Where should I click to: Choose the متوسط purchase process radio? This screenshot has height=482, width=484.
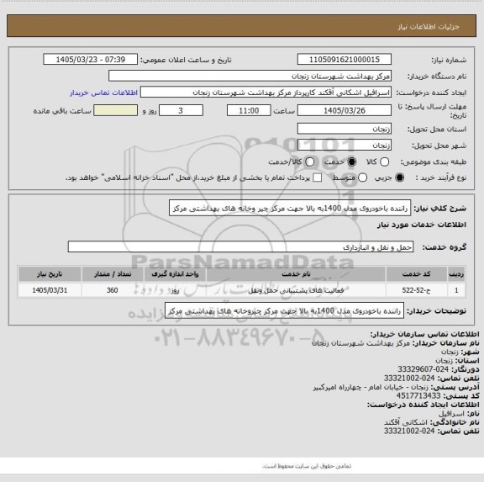[x=362, y=177]
